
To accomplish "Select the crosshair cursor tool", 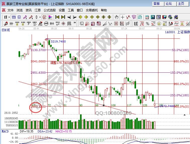I will click(122, 17).
